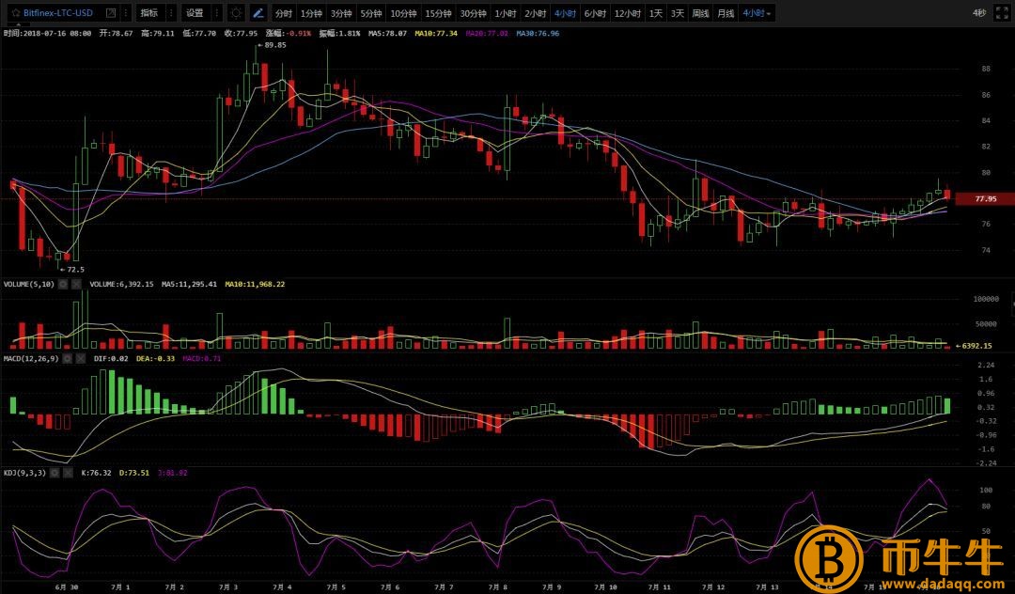Viewport: 1015px width, 594px height.
Task: Click the DIF:0.02 readout
Action: [111, 358]
